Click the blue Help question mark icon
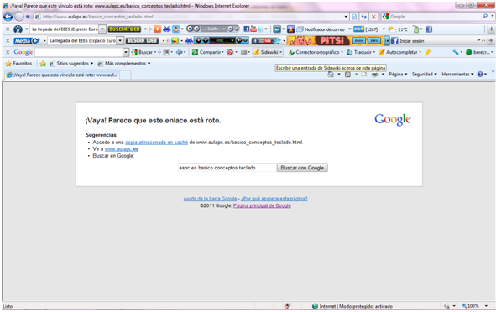496x312 pixels. [x=480, y=75]
